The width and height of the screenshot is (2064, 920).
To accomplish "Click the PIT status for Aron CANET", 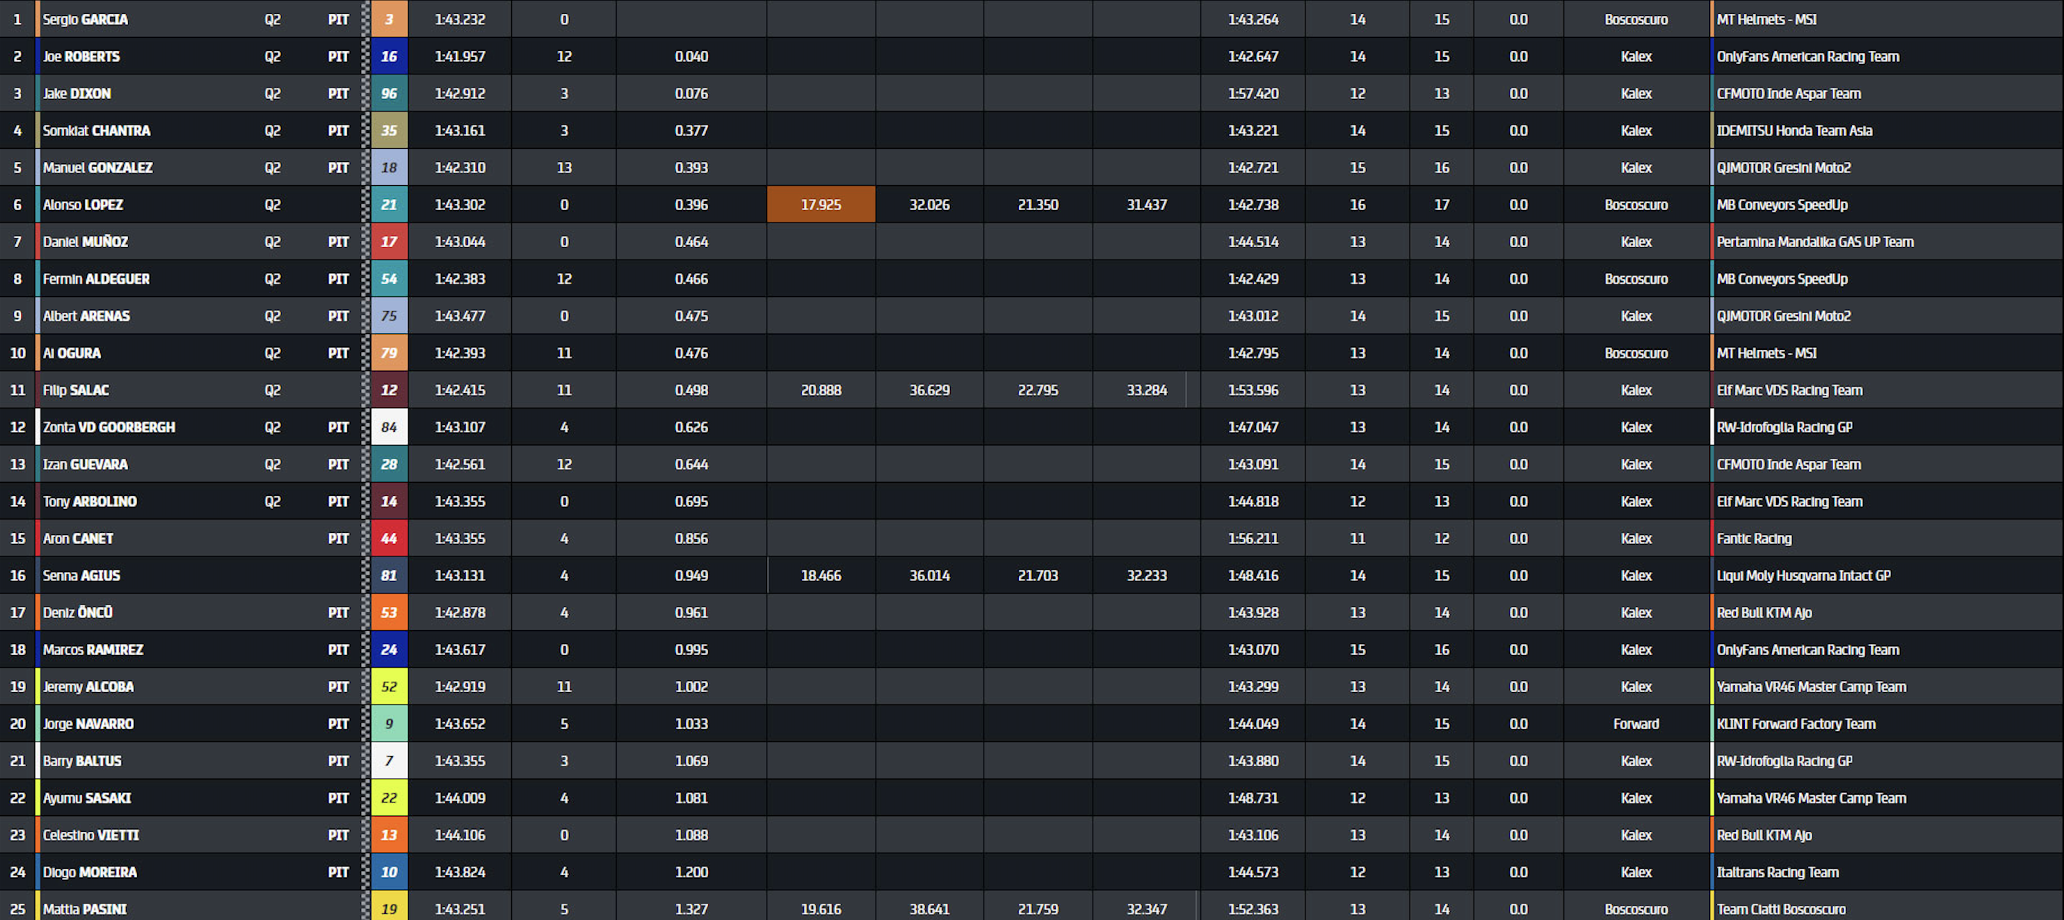I will pyautogui.click(x=338, y=538).
